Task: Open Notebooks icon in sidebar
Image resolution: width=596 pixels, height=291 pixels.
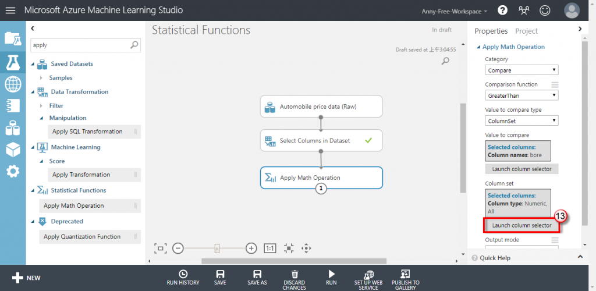Action: pos(13,106)
